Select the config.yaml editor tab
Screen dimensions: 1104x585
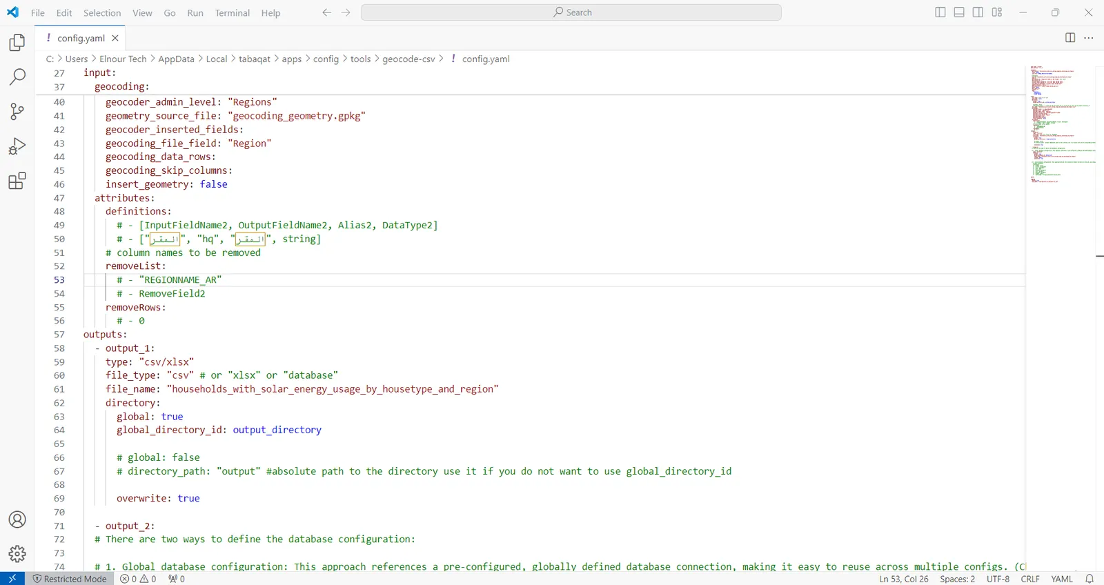click(81, 38)
